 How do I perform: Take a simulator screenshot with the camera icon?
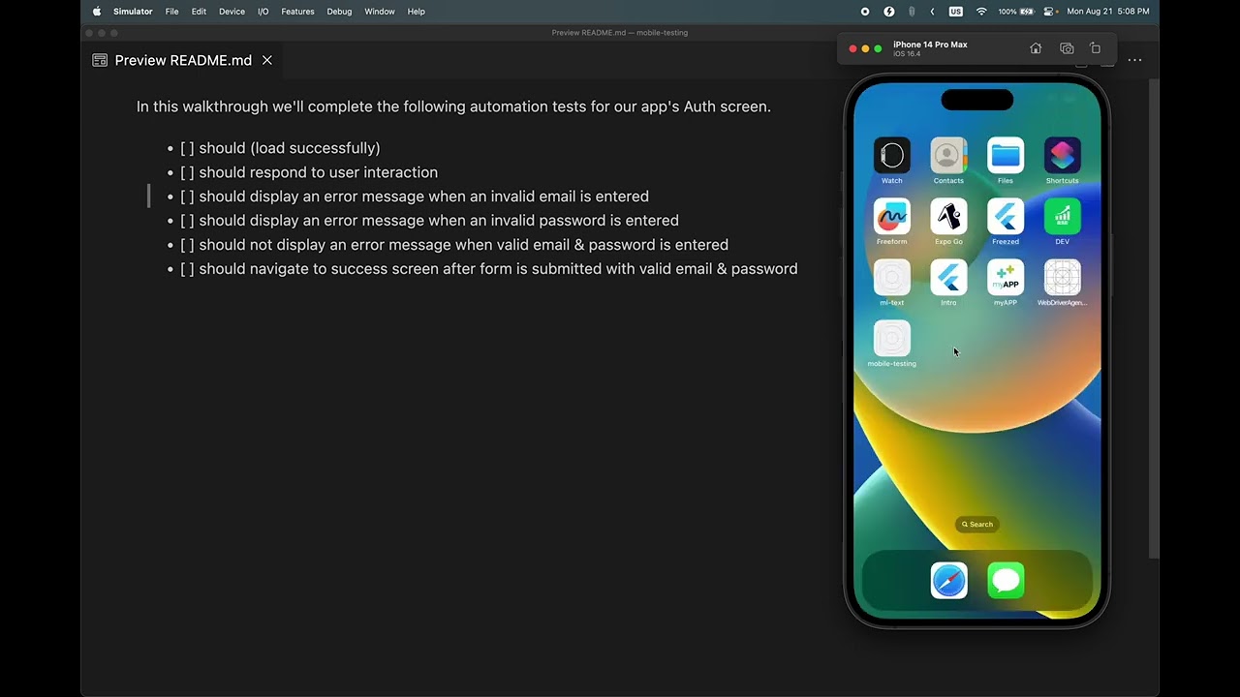click(x=1067, y=48)
